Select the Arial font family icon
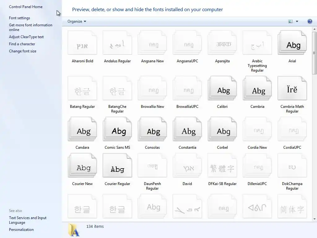 click(x=292, y=43)
